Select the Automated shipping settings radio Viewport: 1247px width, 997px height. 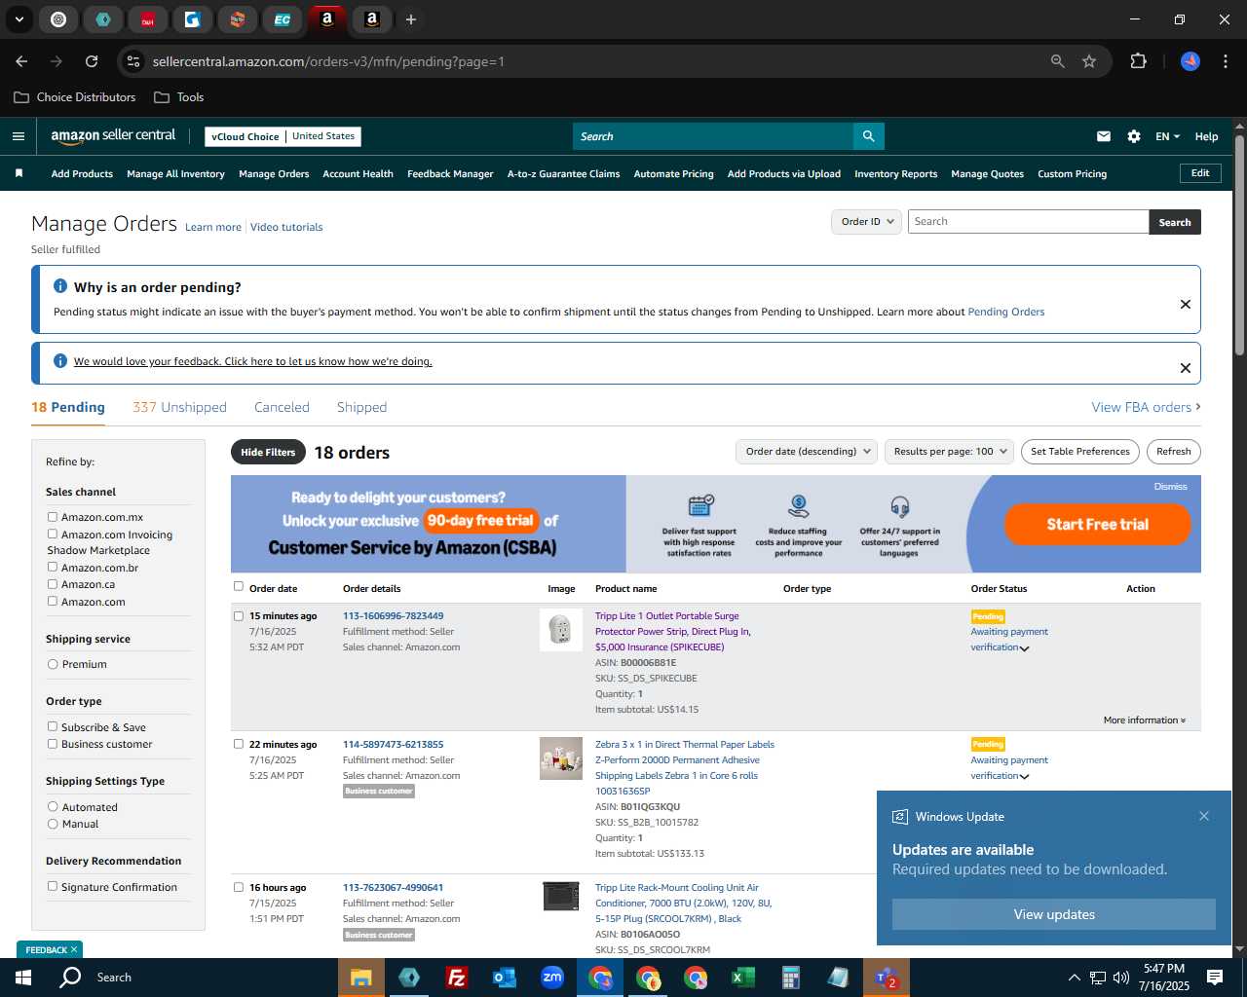pos(53,806)
